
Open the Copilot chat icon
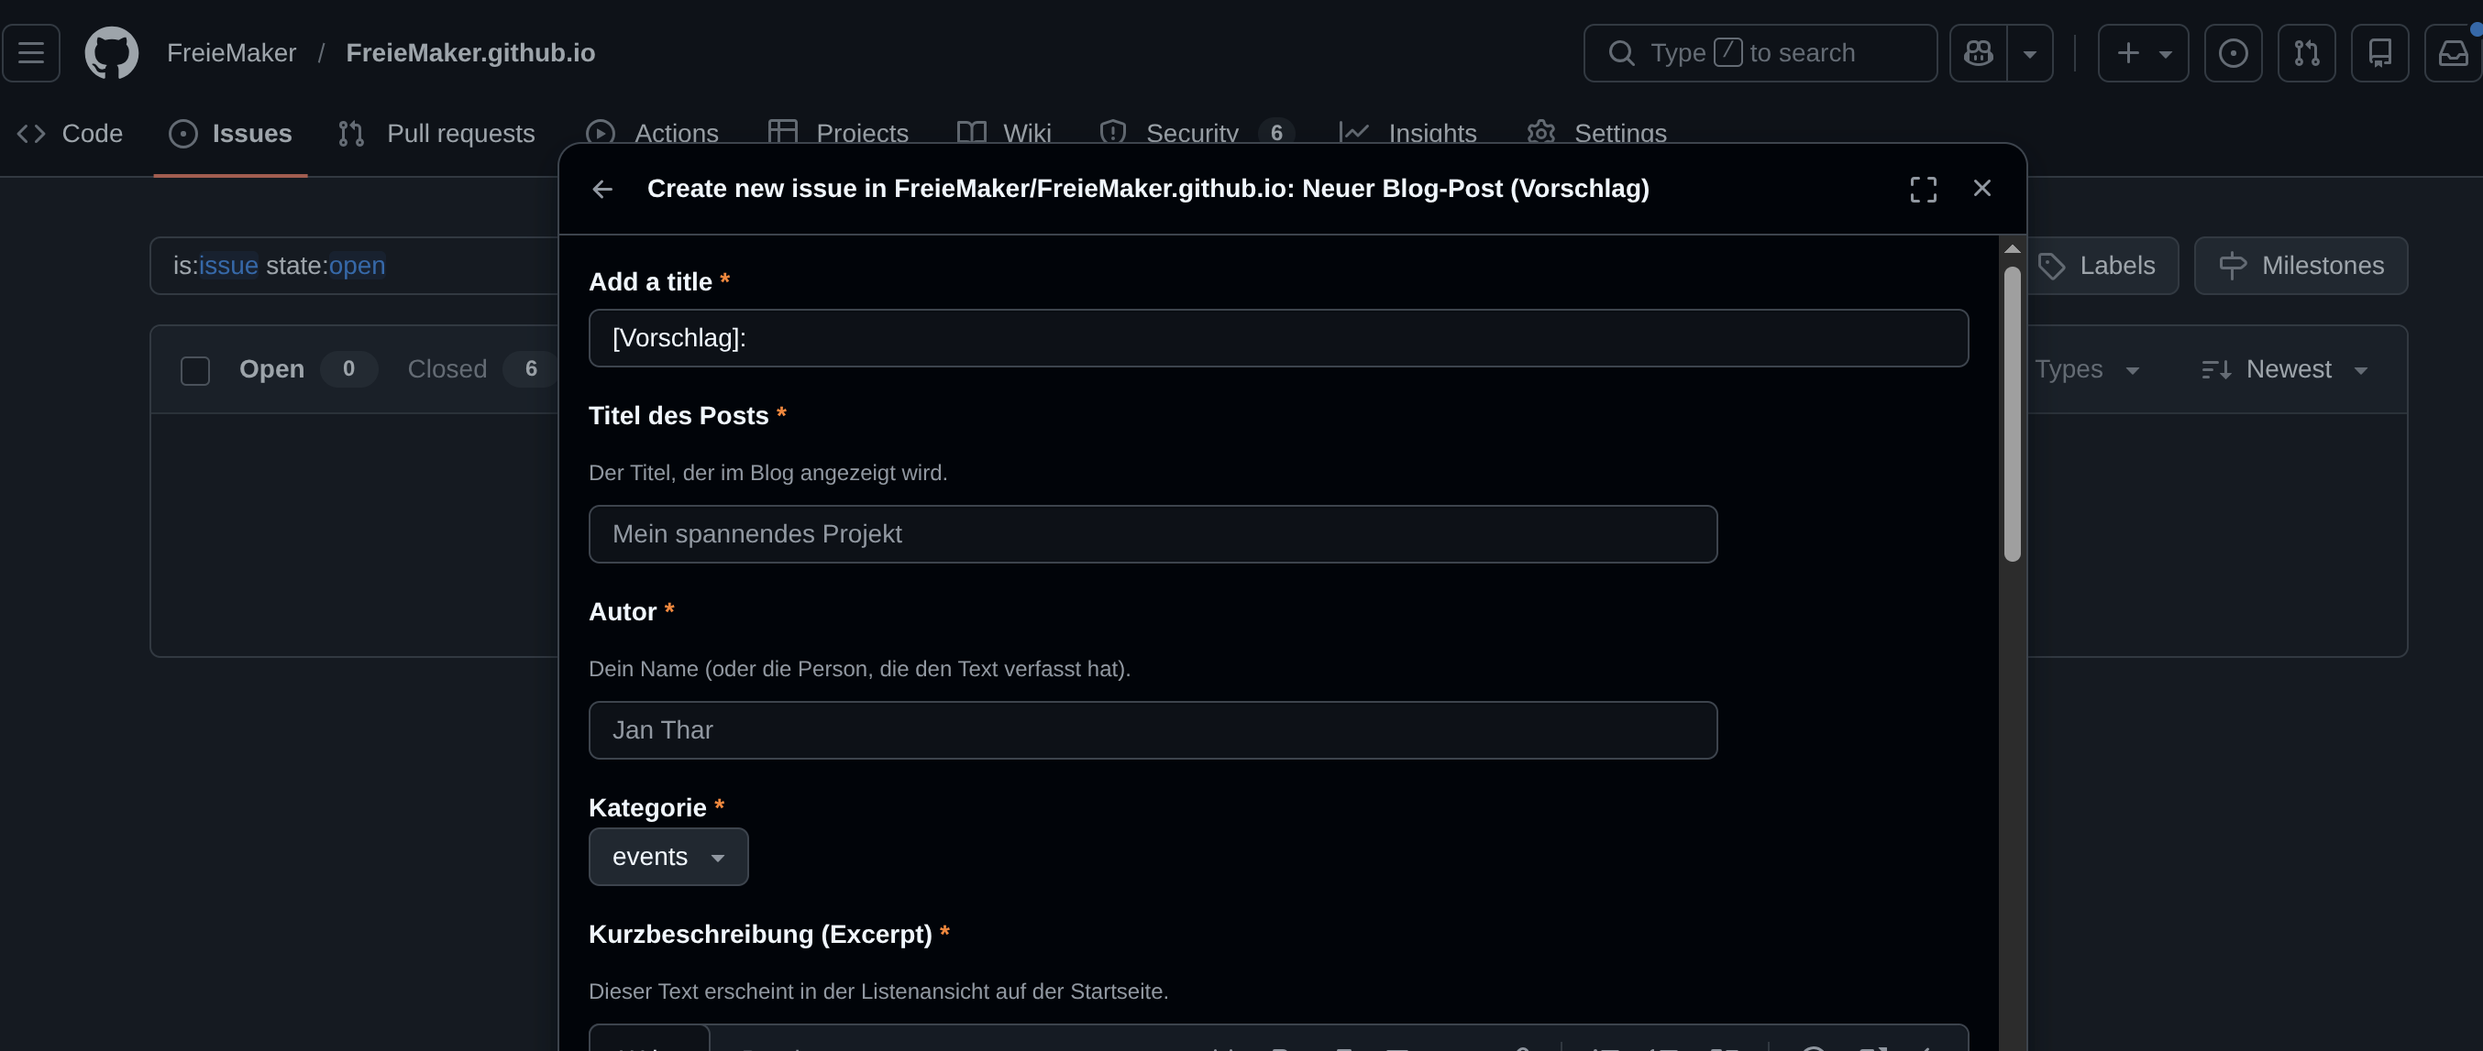(1978, 53)
